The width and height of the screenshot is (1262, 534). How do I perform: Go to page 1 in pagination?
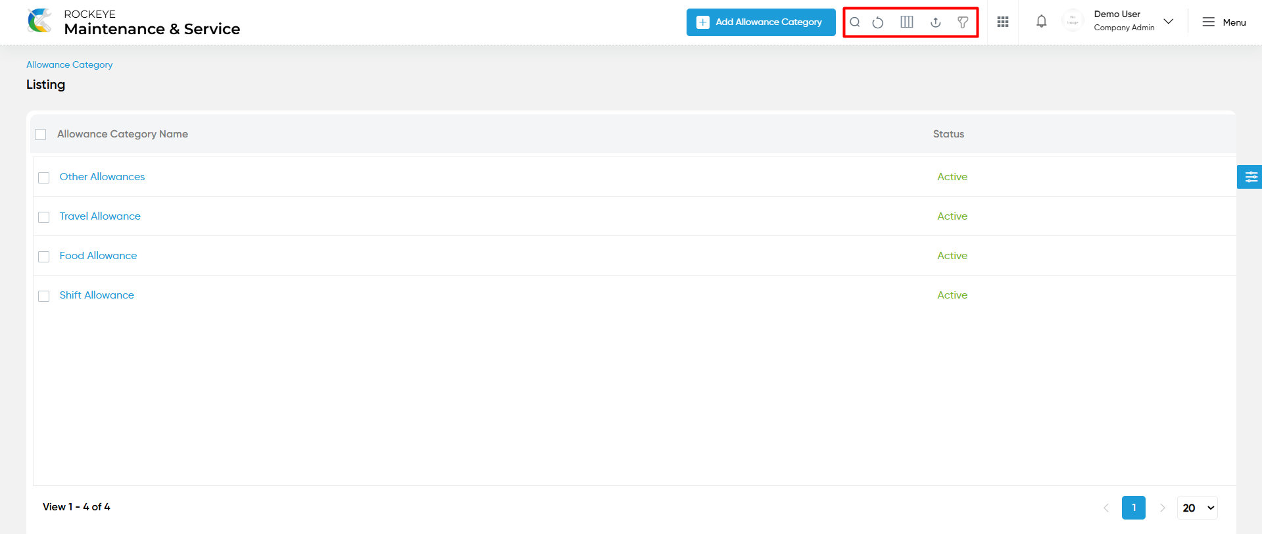click(1134, 508)
